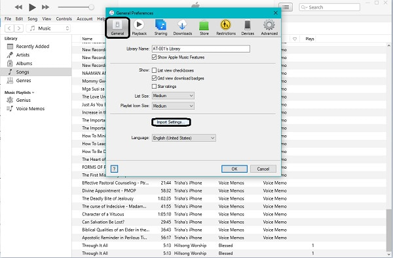Open the List Size dropdown
Screen dimensions: 393x258
(173, 96)
